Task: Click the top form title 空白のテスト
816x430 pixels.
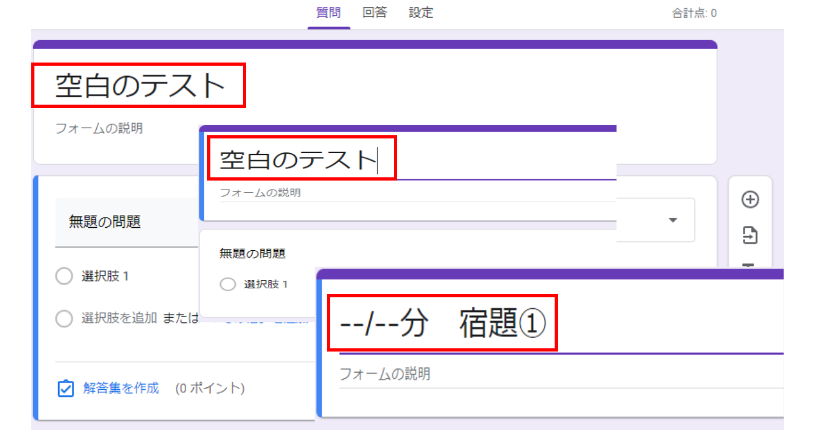Action: (x=140, y=86)
